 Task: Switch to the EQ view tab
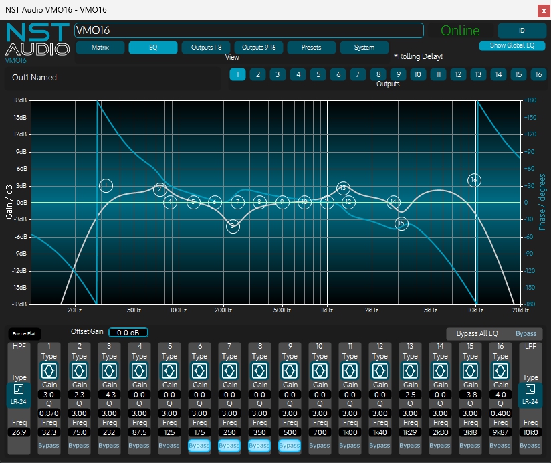153,48
